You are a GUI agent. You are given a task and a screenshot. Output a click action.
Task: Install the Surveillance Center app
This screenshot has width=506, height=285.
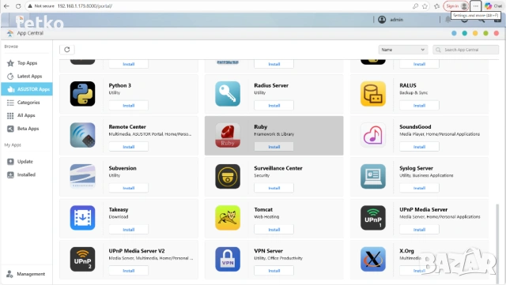coord(274,188)
